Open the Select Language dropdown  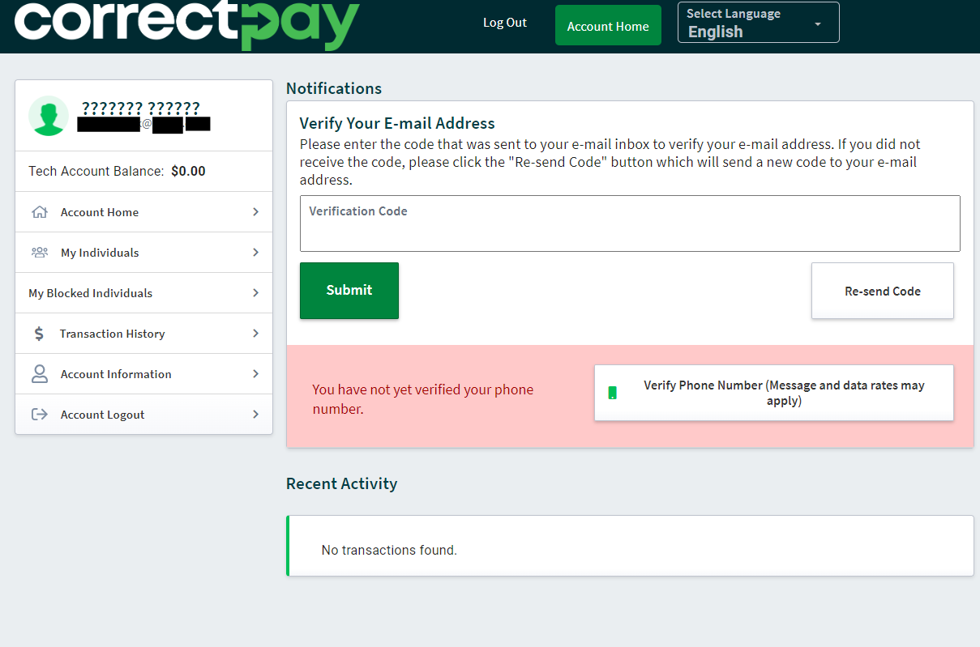758,23
